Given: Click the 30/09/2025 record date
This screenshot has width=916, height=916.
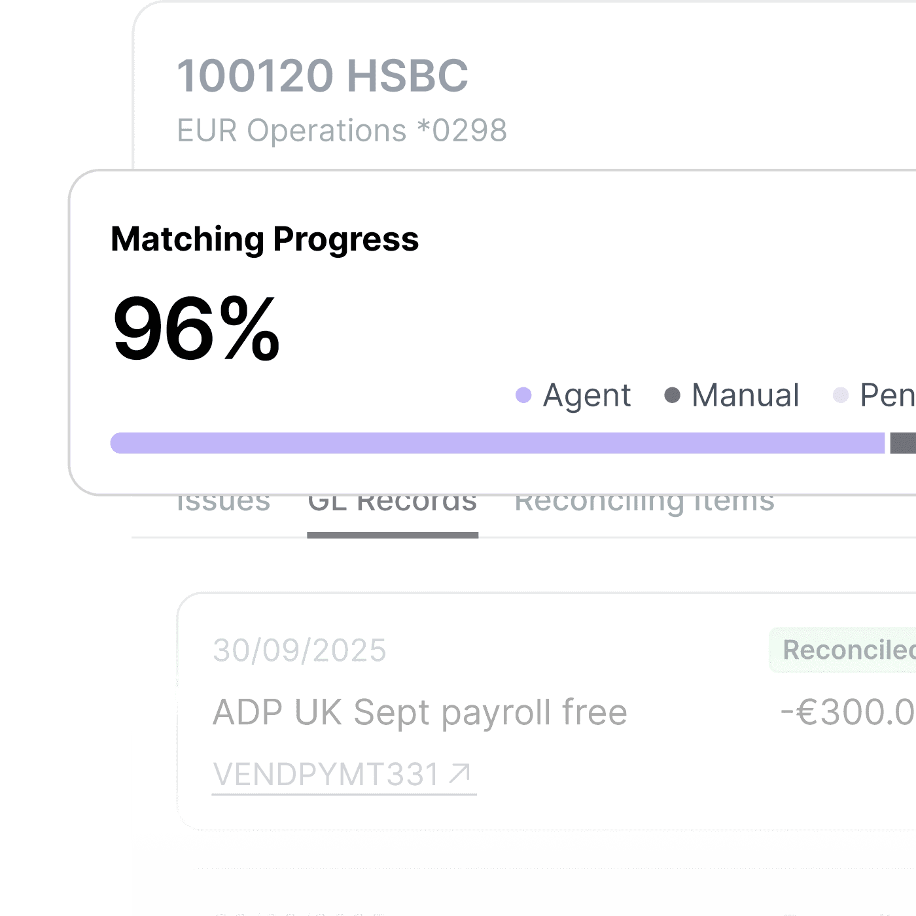Looking at the screenshot, I should (x=300, y=650).
